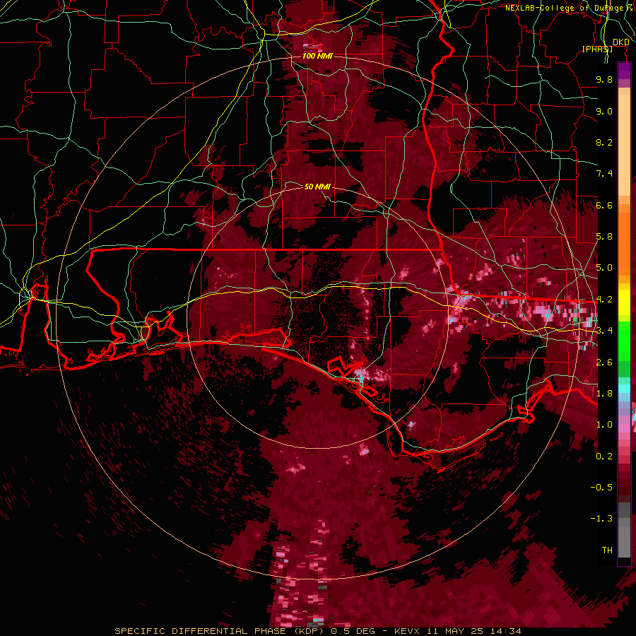
Task: Click the 5.8 legend value
Action: [x=604, y=237]
